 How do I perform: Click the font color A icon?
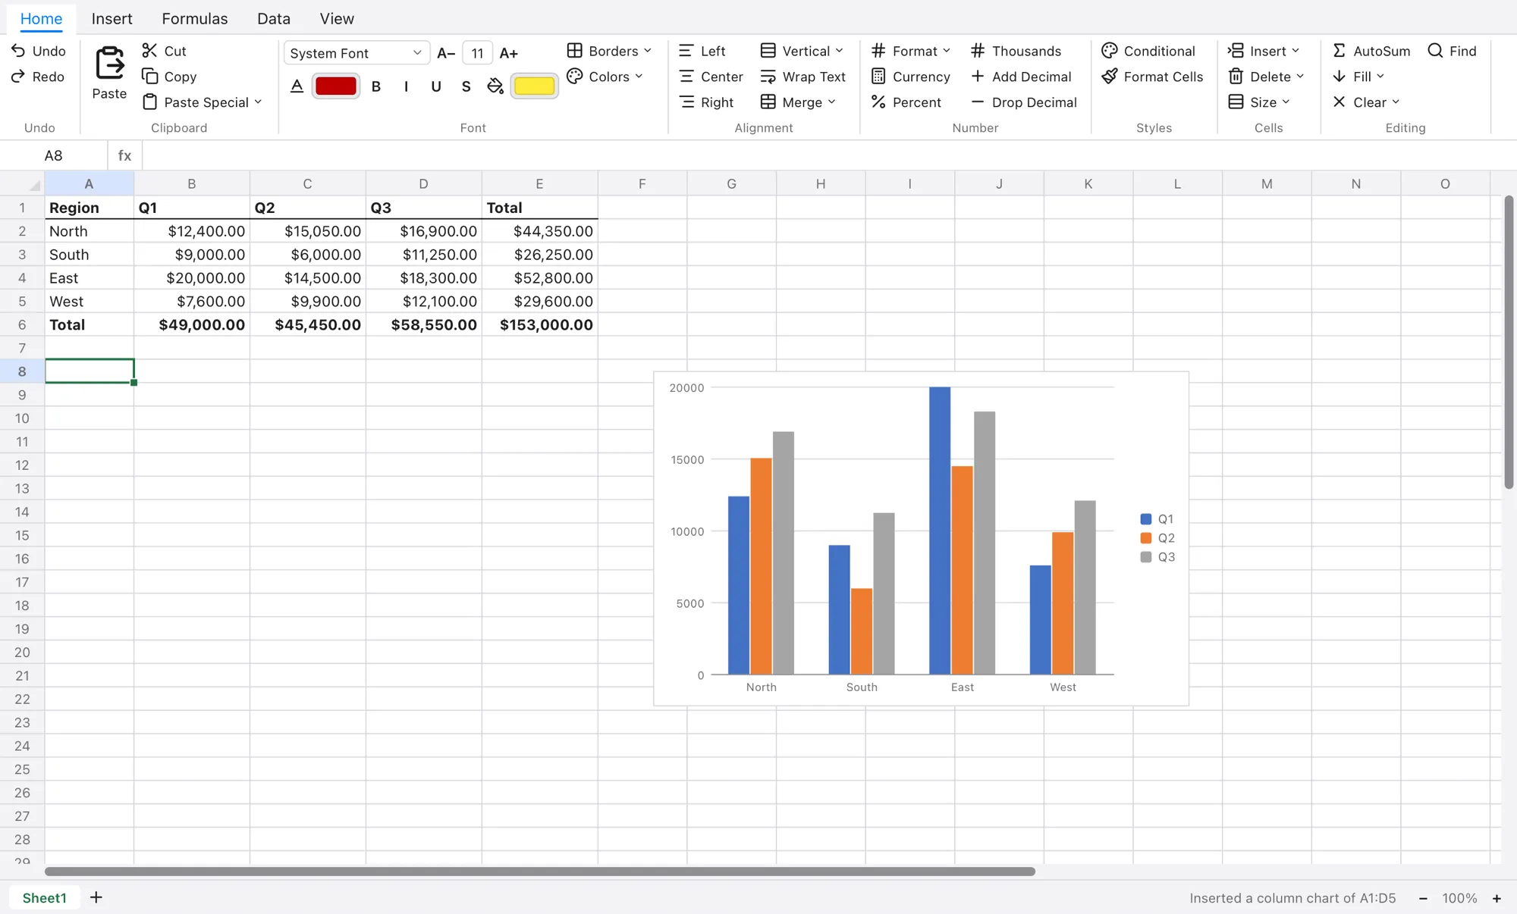tap(297, 86)
